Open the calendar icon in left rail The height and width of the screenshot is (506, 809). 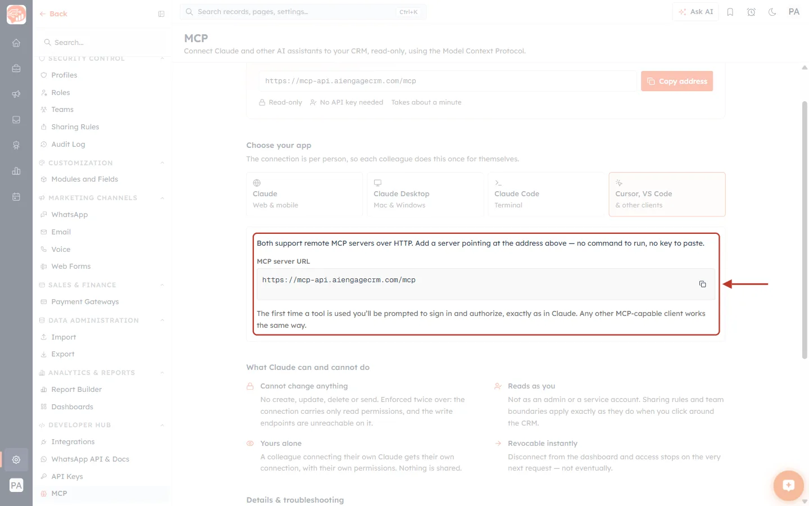[x=16, y=197]
